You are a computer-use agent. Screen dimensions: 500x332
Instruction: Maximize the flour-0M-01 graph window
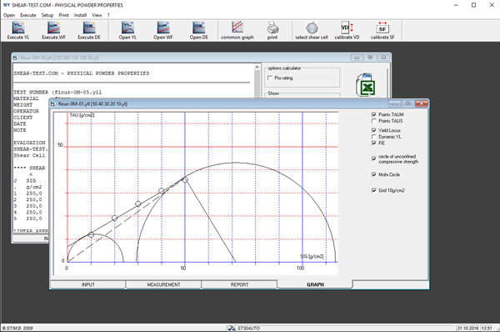coord(408,103)
